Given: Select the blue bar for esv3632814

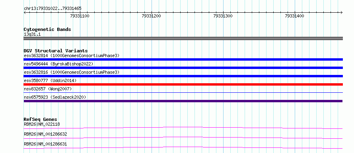Looking at the screenshot, I should 183,59.
